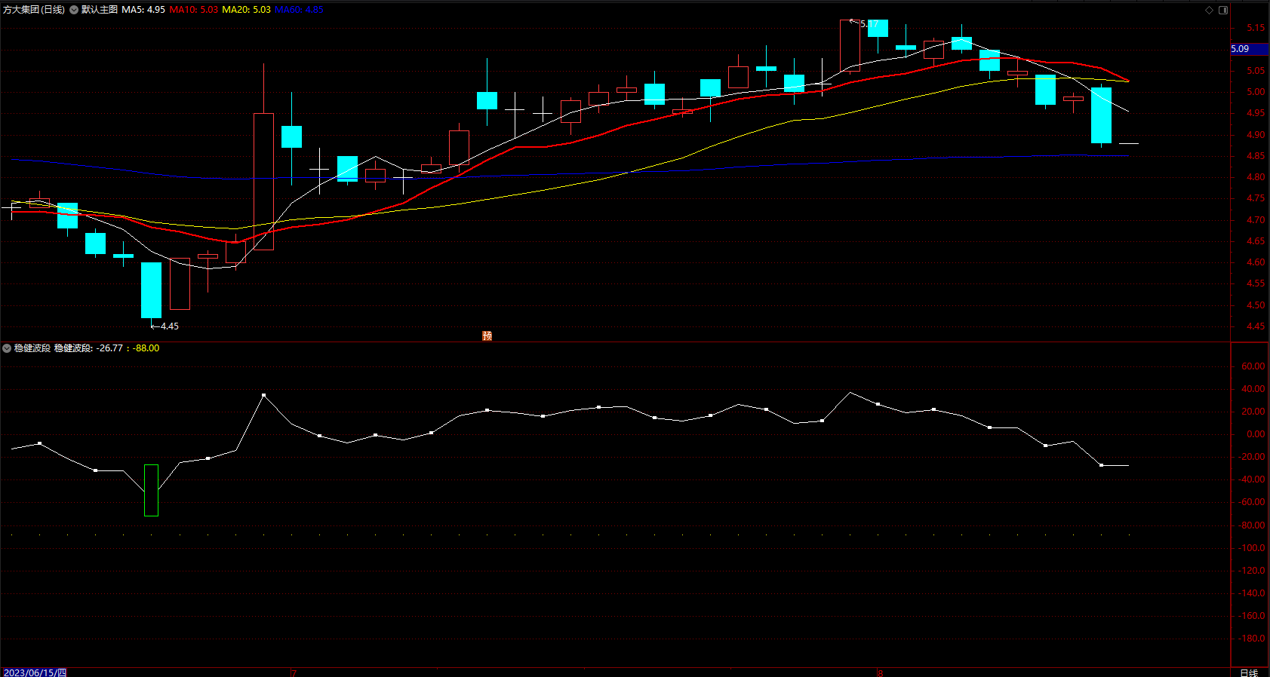The height and width of the screenshot is (677, 1270).
Task: Click the yellow -88.00 indicator value
Action: (146, 348)
